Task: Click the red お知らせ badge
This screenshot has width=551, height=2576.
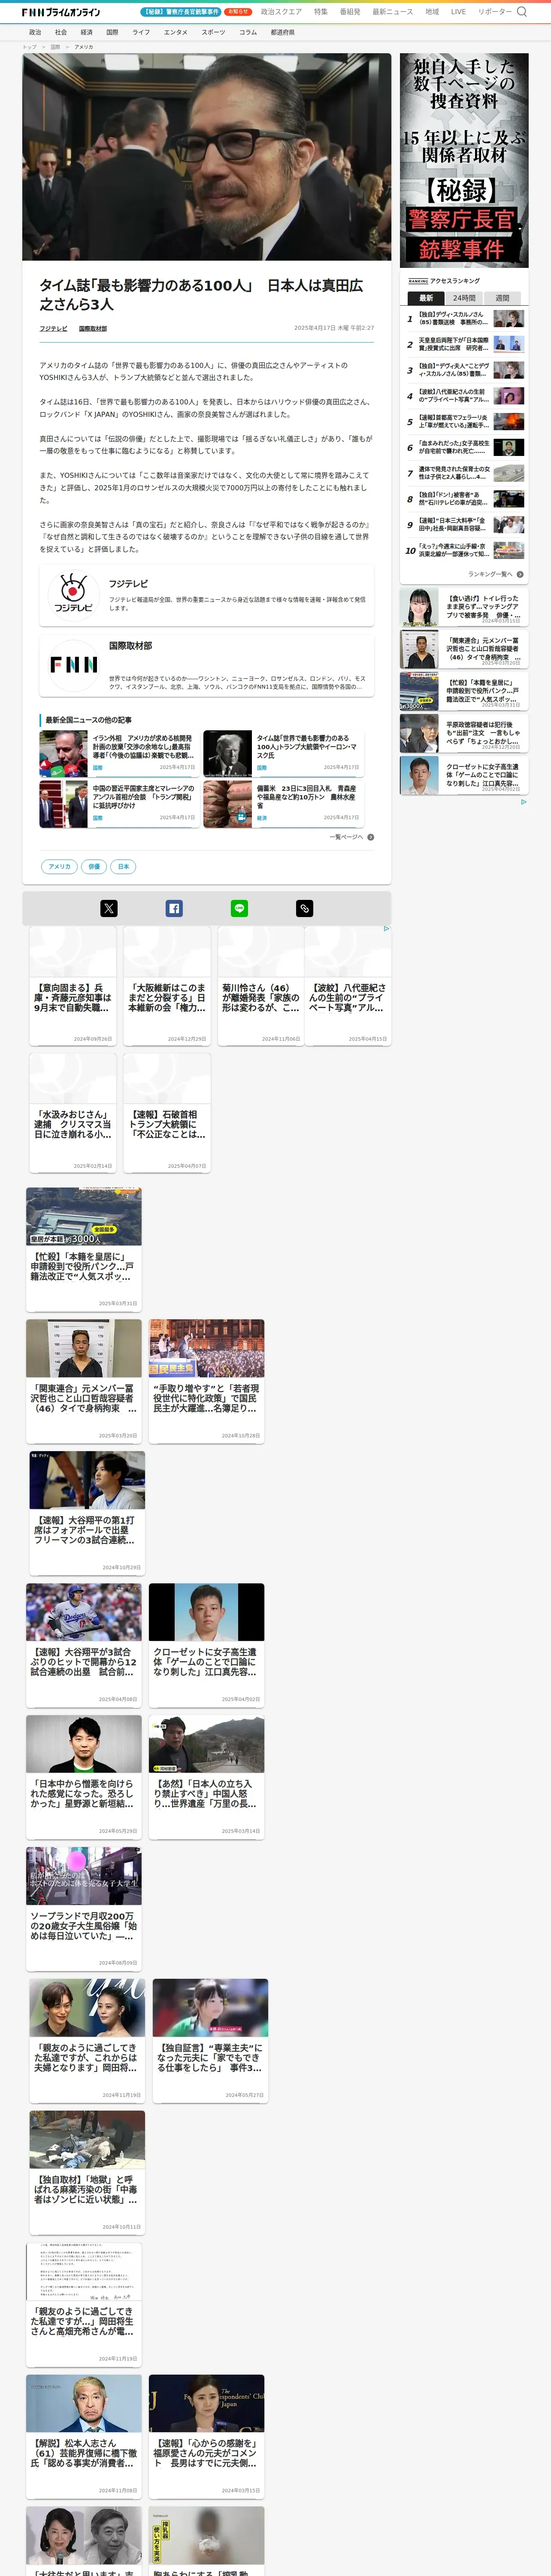Action: [x=238, y=12]
